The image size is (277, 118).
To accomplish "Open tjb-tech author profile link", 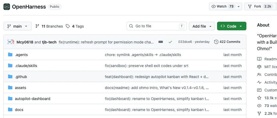I will [x=49, y=42].
